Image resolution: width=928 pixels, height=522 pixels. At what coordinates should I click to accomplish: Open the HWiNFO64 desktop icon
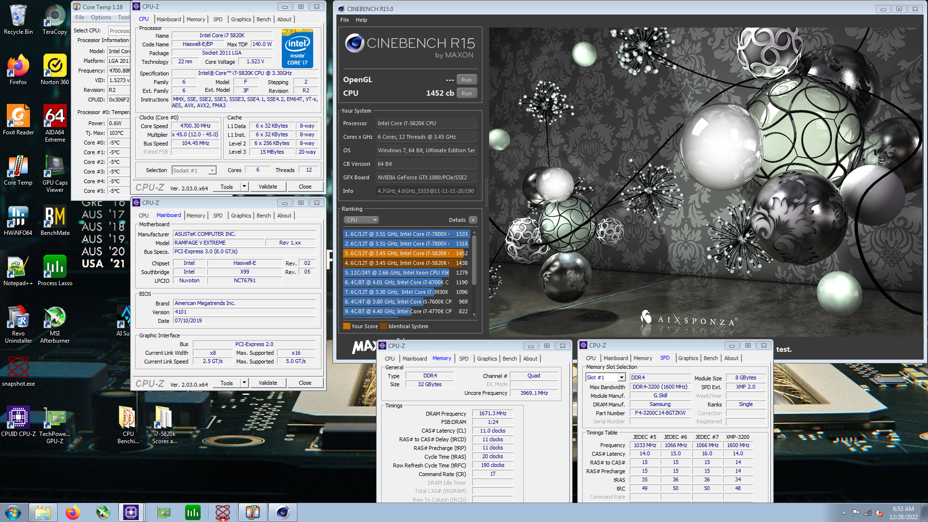(18, 221)
